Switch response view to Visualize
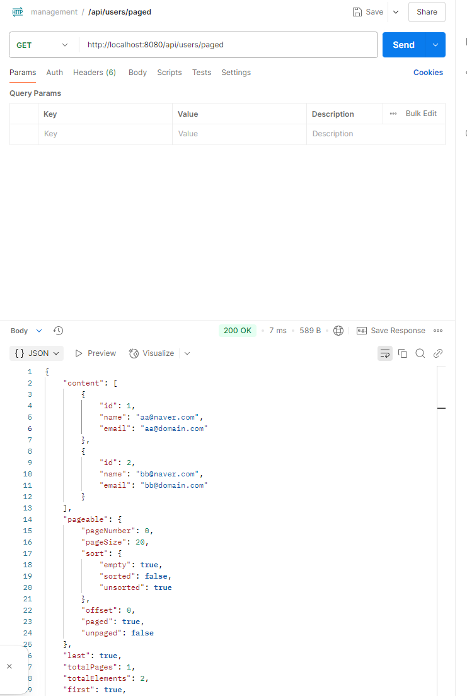 [151, 353]
